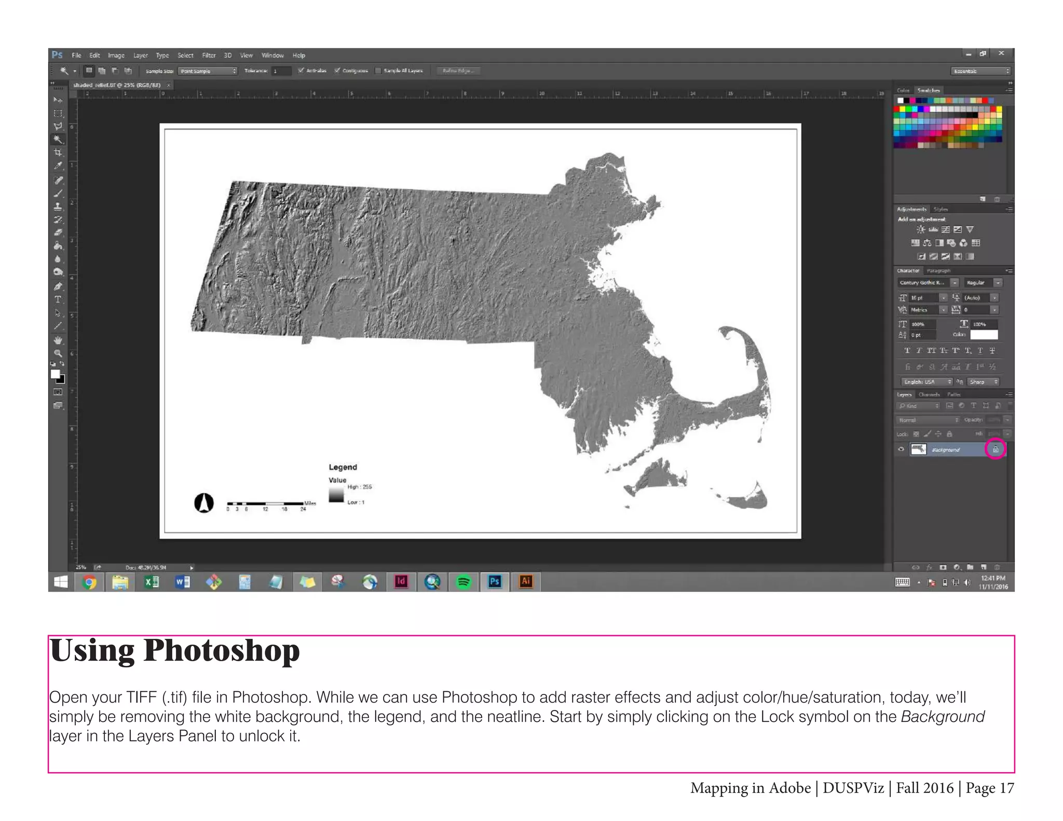This screenshot has width=1063, height=821.
Task: Open the Normal blend mode dropdown
Action: 928,420
